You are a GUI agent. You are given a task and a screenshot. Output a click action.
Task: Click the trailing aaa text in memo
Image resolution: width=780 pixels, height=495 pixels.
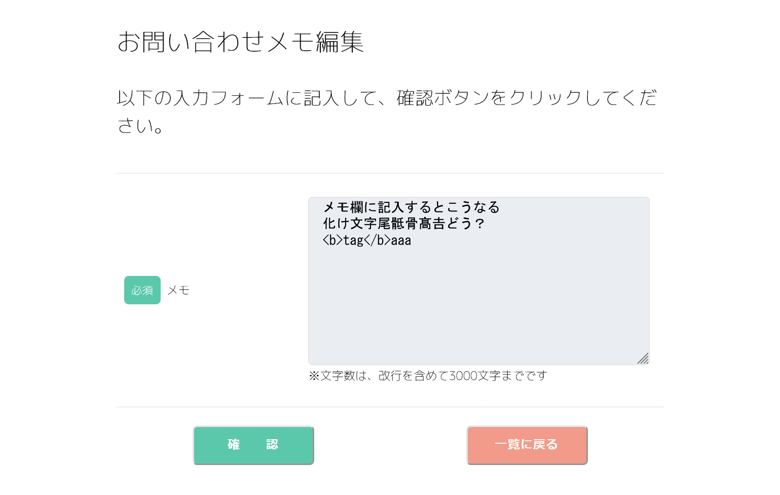tap(401, 240)
